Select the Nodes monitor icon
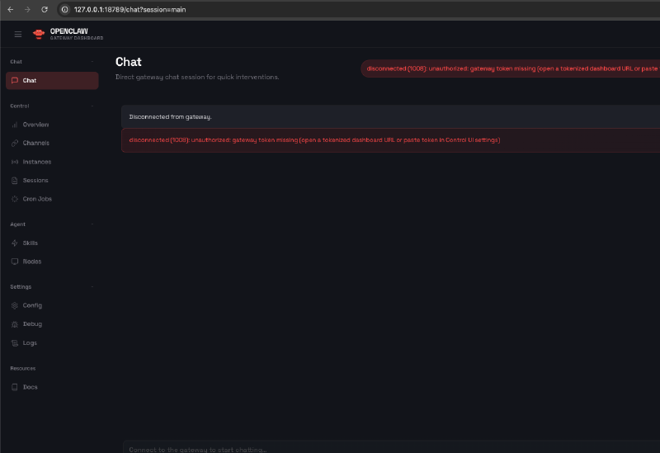Image resolution: width=660 pixels, height=453 pixels. [x=15, y=262]
